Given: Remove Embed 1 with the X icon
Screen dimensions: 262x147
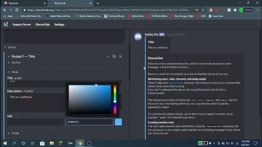Looking at the screenshot, I should click(x=120, y=56).
